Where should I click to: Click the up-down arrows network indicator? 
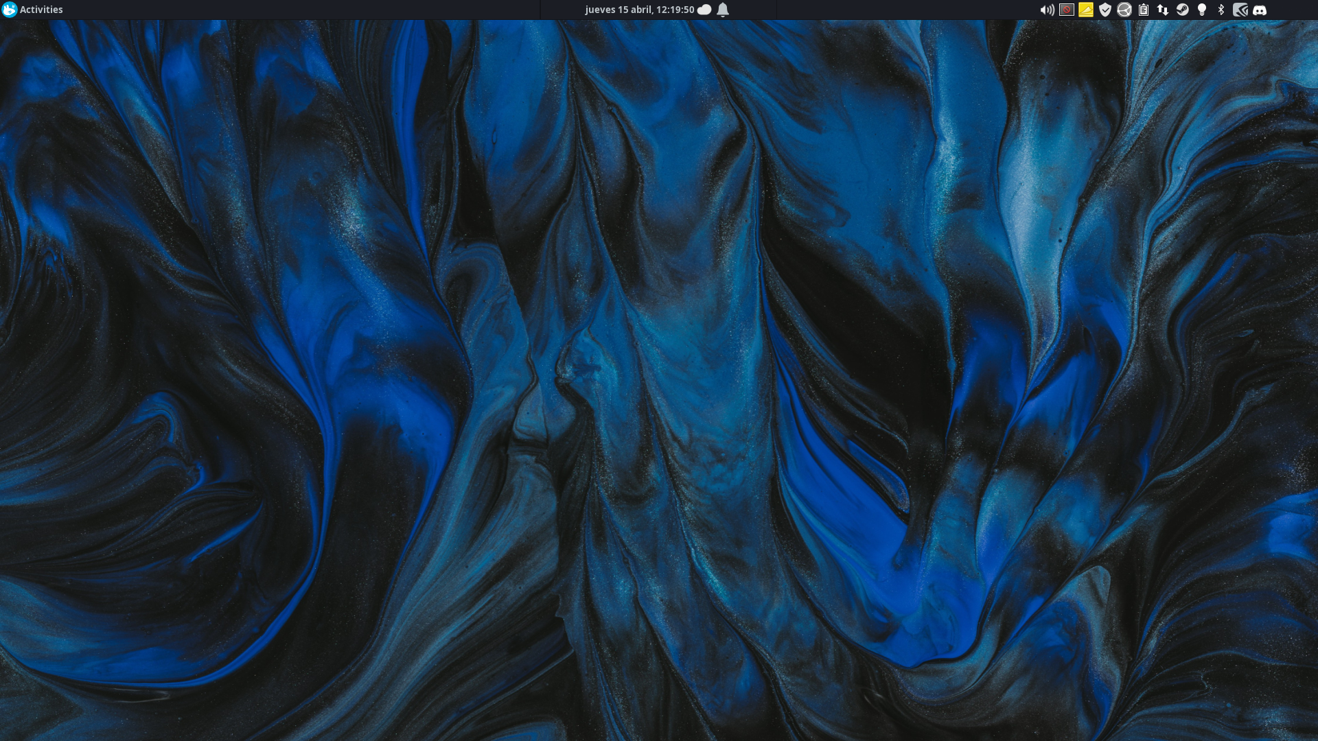point(1163,10)
